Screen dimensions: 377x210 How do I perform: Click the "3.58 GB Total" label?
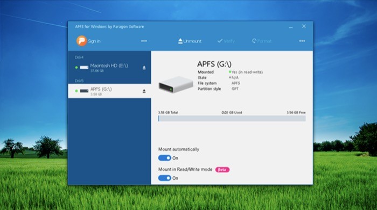coord(168,112)
